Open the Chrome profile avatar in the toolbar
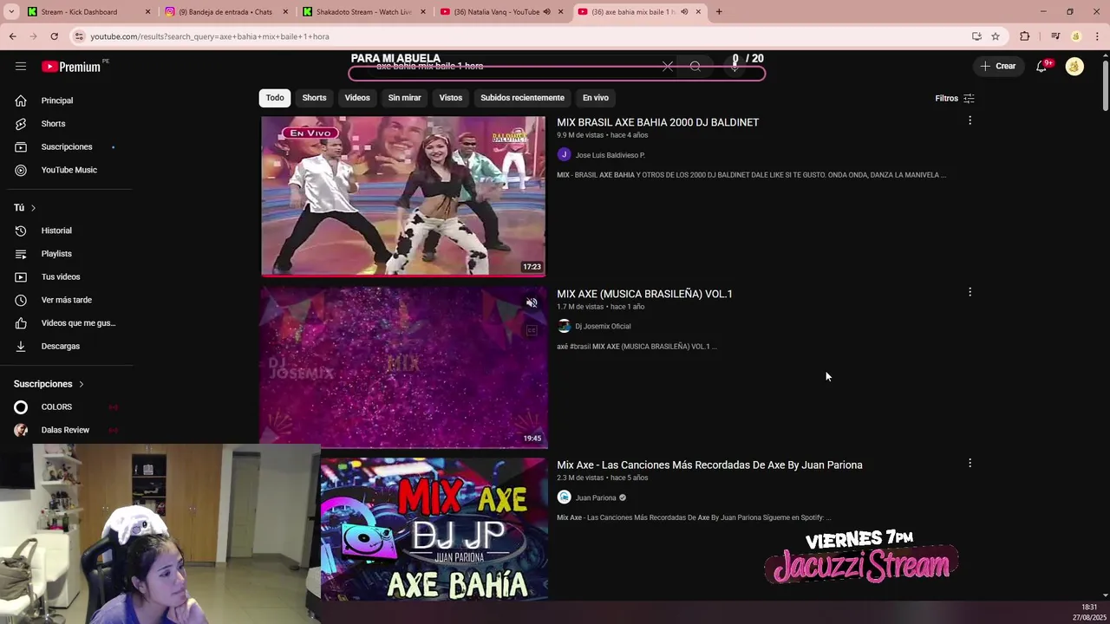The image size is (1110, 624). (x=1076, y=36)
